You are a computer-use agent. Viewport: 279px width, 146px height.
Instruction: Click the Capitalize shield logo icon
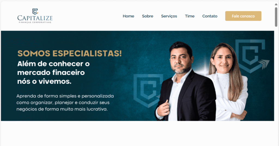(35, 11)
